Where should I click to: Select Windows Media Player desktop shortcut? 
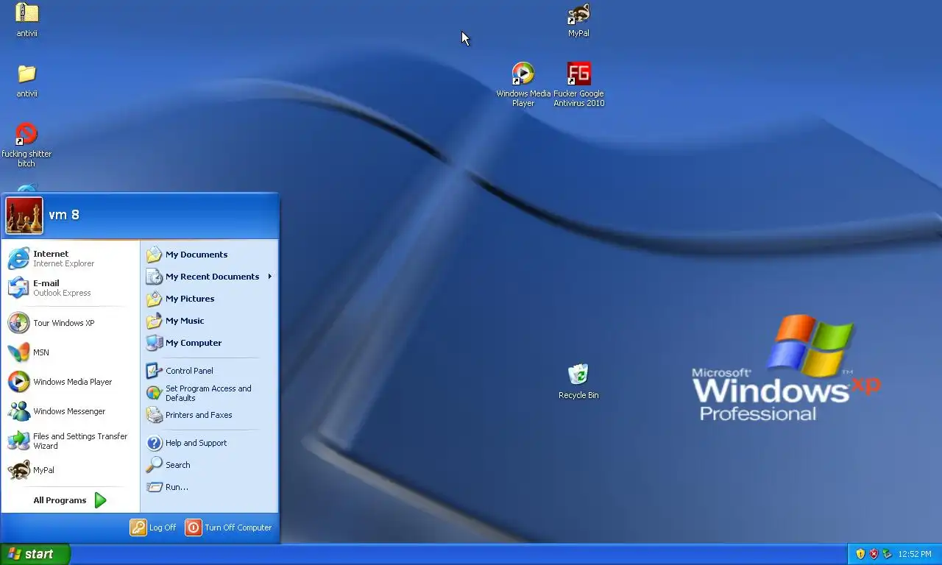click(523, 85)
